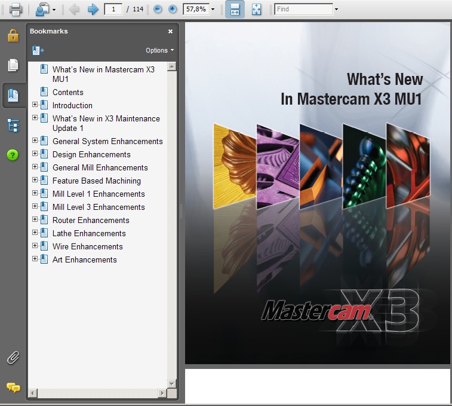Close the Bookmarks panel
This screenshot has width=452, height=406.
[x=170, y=31]
